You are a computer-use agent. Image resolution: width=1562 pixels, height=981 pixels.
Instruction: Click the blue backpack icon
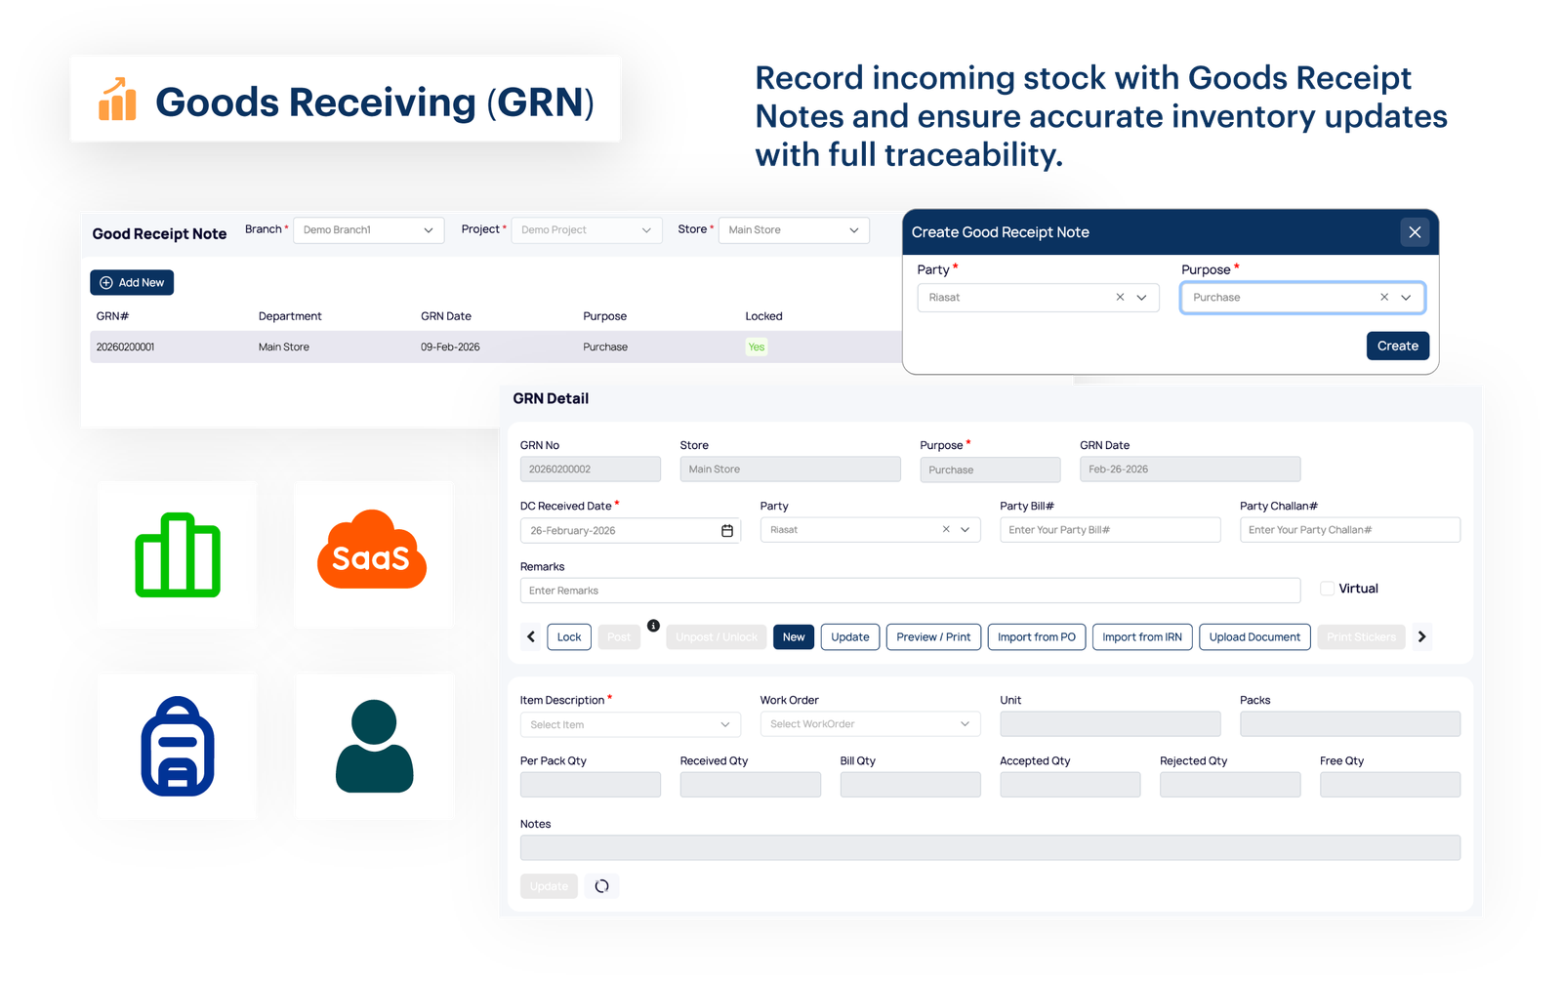pos(177,745)
